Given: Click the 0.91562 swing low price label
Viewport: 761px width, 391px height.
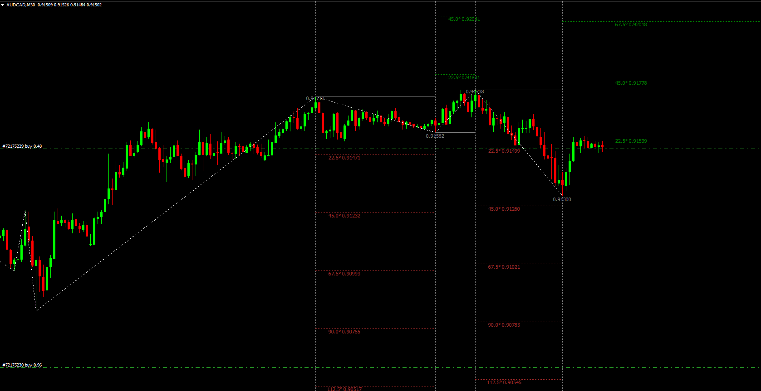Looking at the screenshot, I should coord(435,136).
